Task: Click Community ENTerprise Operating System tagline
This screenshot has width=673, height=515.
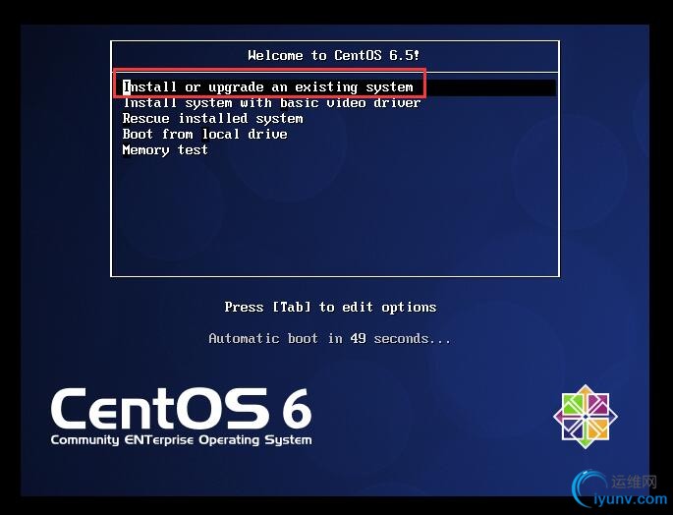Action: coord(181,440)
